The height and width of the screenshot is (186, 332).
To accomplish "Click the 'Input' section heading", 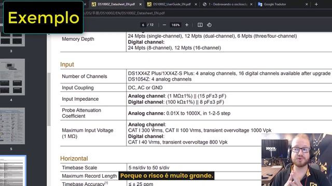I will point(67,64).
